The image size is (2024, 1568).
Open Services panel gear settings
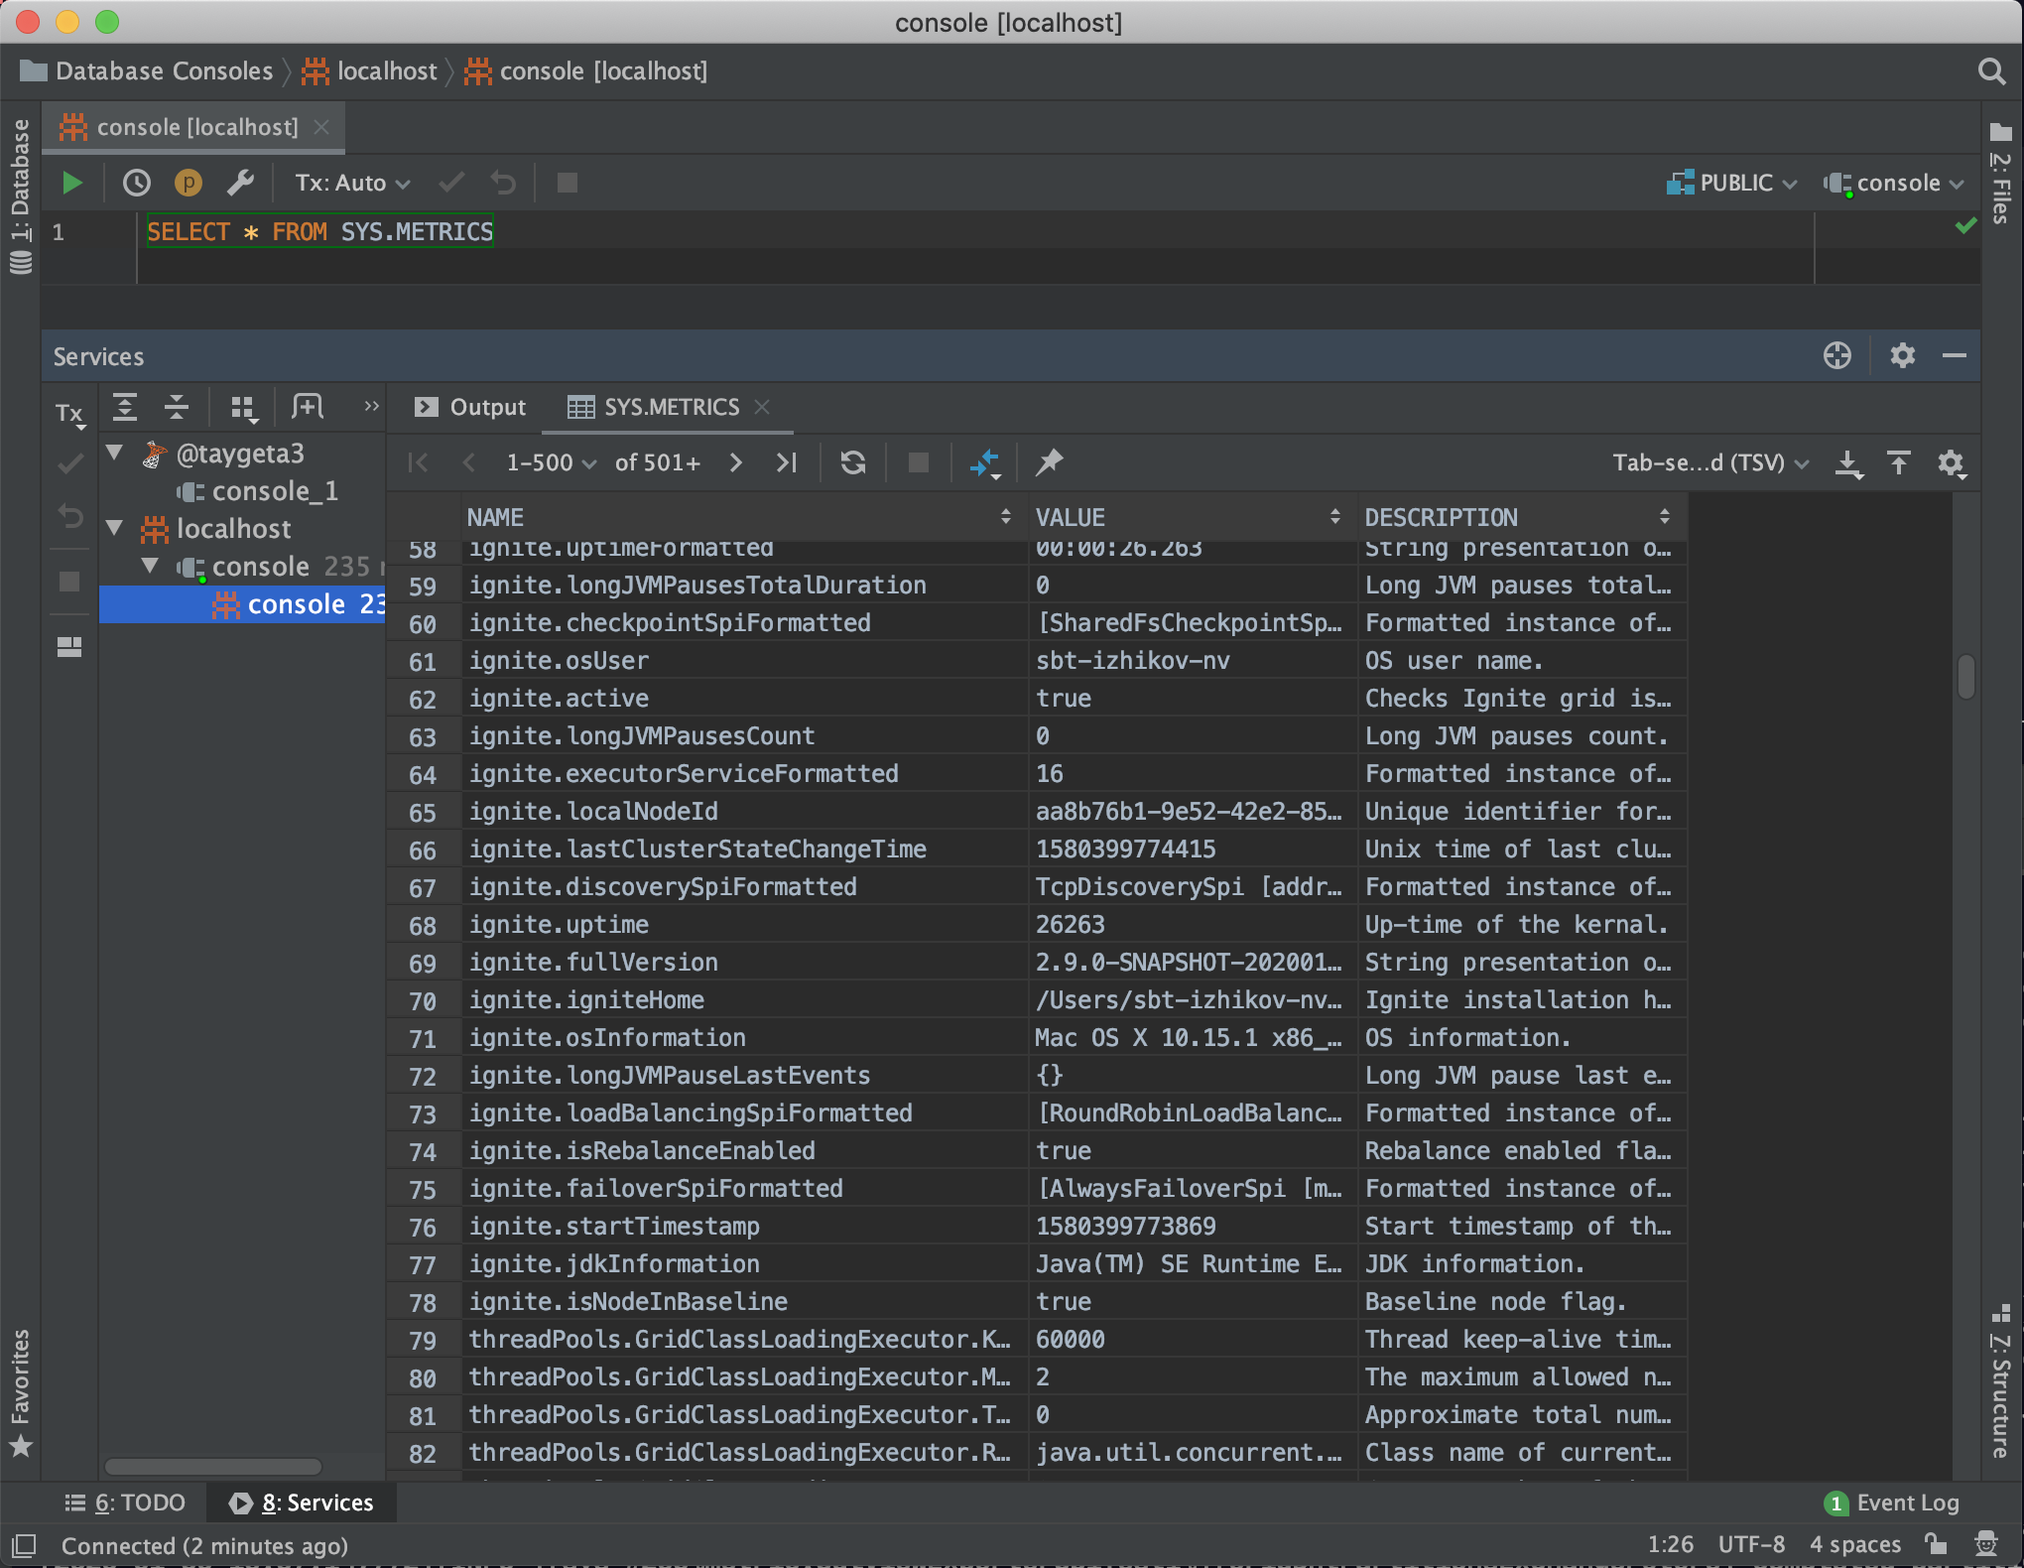[x=1902, y=355]
